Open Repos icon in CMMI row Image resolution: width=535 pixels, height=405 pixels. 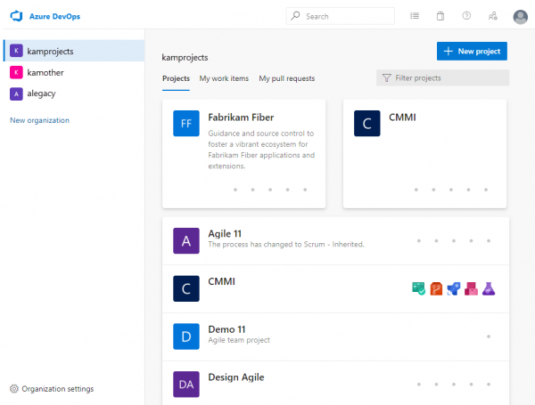(436, 288)
